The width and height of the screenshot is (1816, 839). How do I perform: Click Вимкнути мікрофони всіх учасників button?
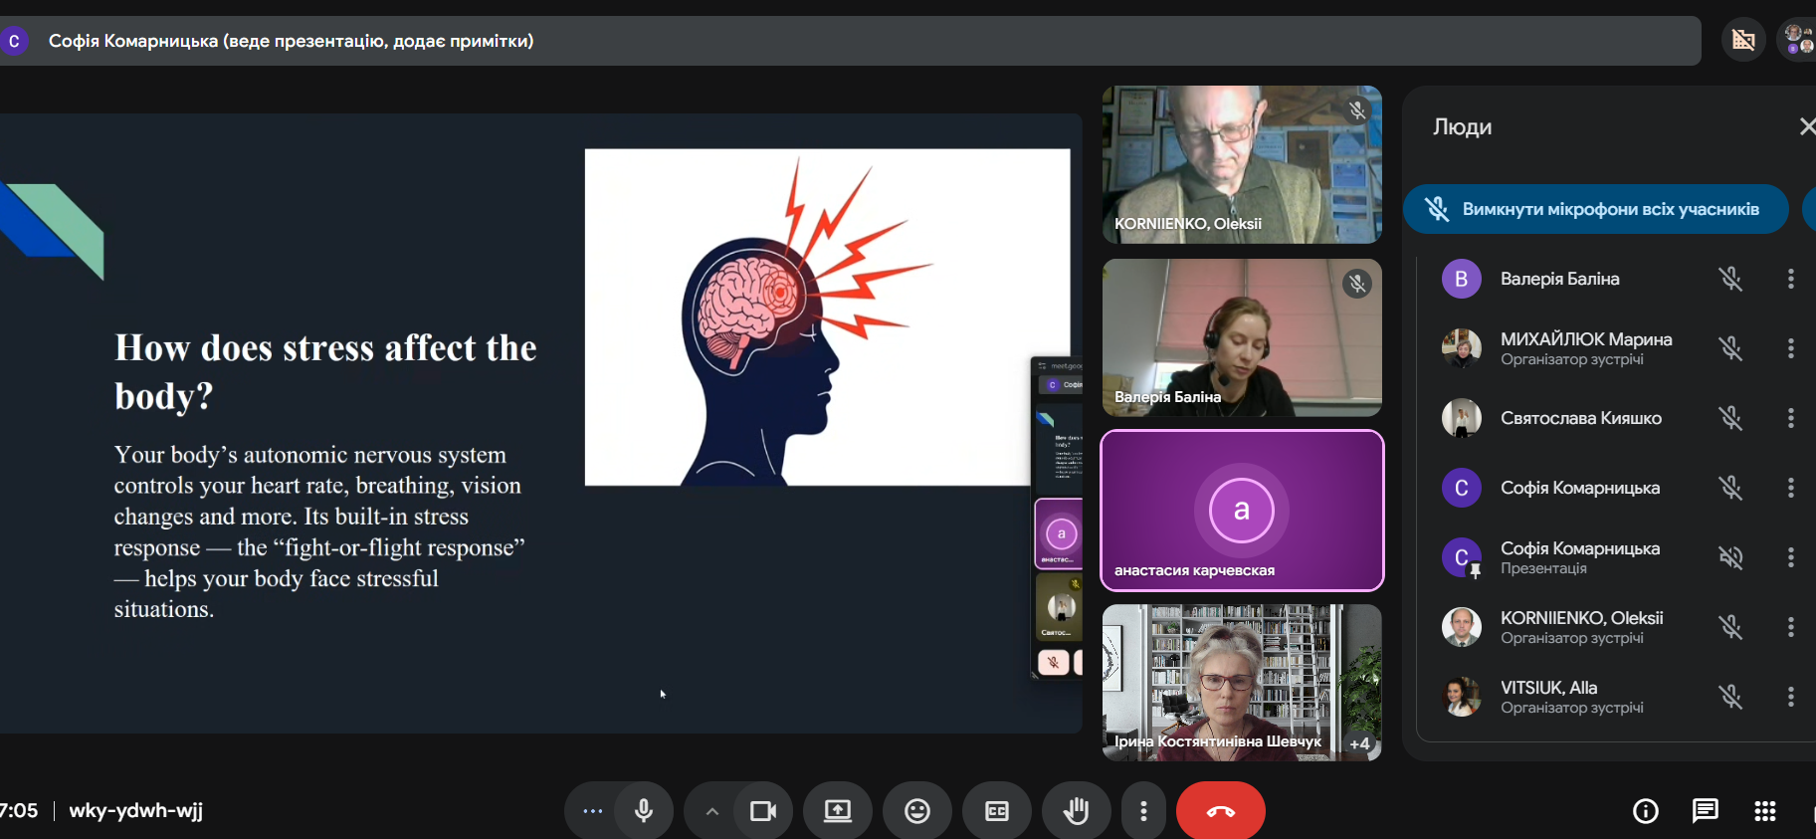(1595, 209)
